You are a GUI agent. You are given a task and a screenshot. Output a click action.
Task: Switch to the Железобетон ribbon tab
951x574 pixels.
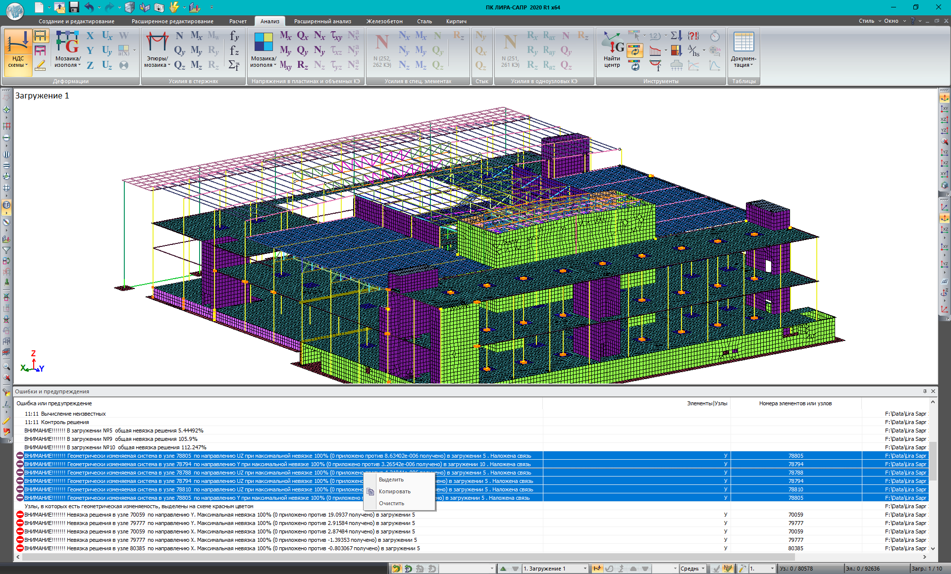click(x=384, y=21)
